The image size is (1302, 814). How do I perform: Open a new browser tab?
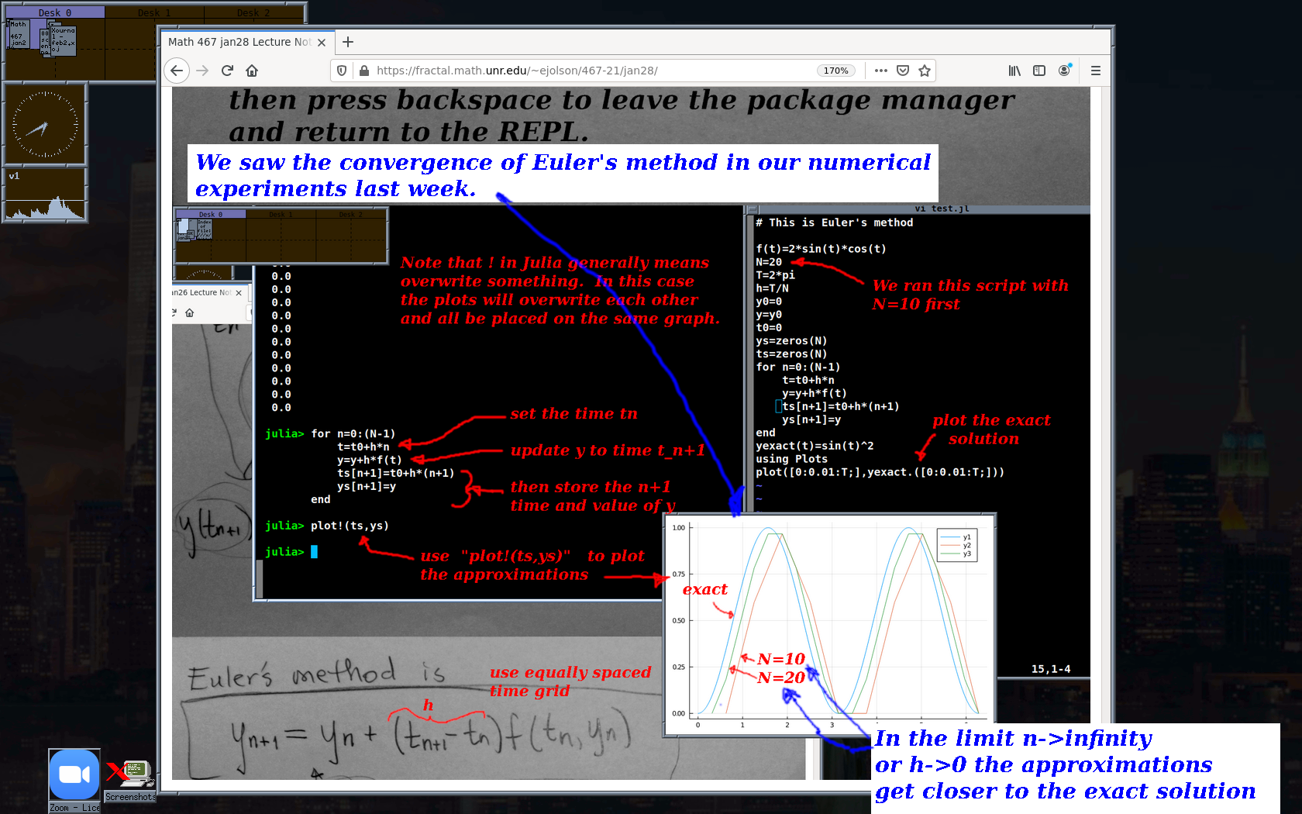[348, 42]
